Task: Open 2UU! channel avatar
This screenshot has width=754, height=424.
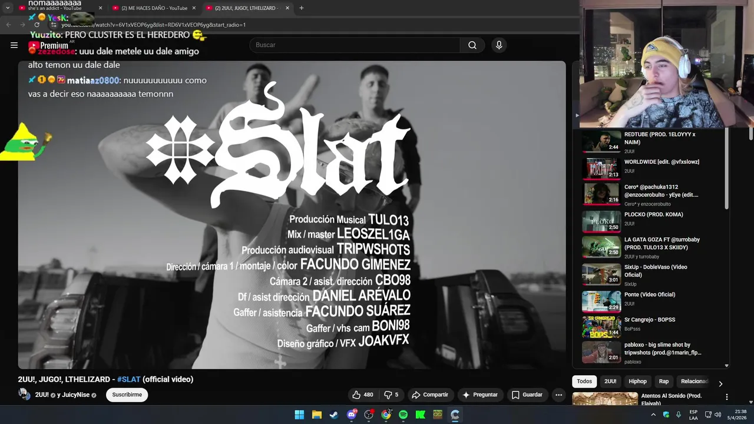Action: [24, 395]
